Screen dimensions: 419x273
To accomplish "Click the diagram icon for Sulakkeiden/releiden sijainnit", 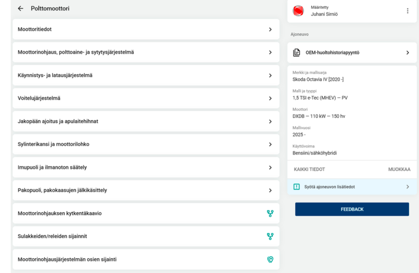I will 270,236.
